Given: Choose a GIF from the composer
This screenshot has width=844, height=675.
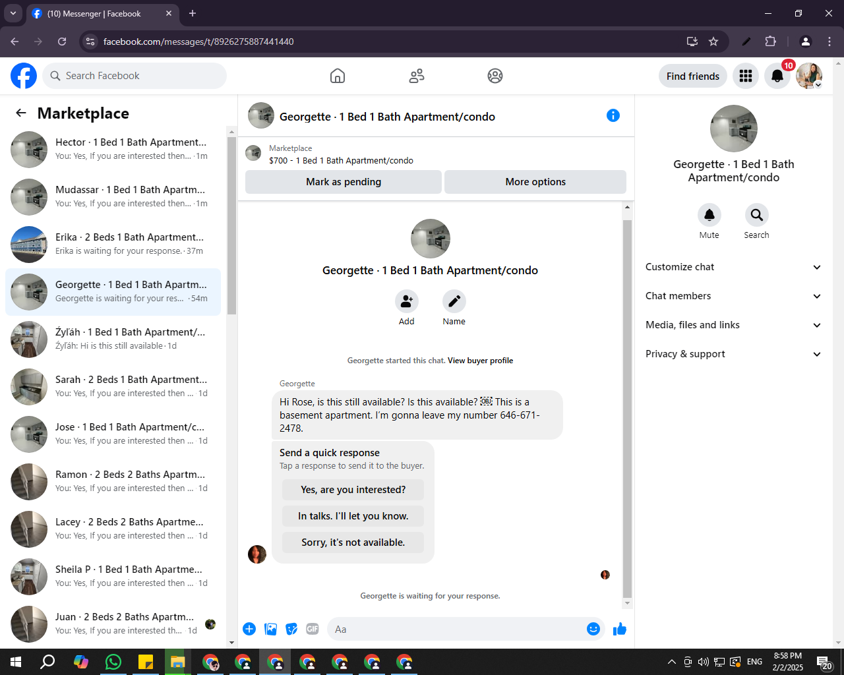Looking at the screenshot, I should [x=313, y=629].
